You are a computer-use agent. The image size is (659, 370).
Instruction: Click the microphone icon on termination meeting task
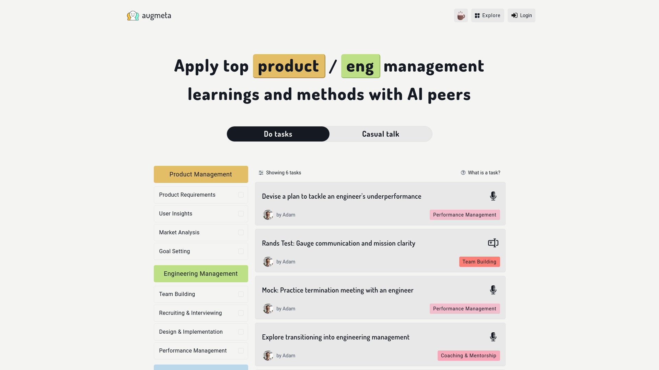pos(493,289)
